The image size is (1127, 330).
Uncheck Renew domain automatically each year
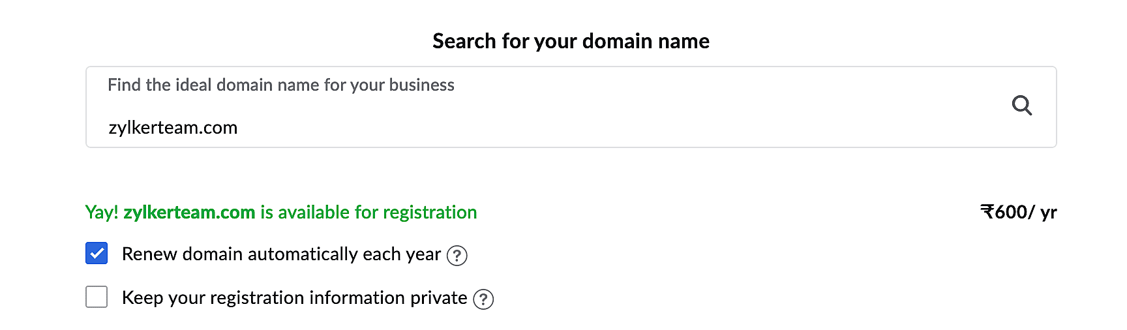click(97, 253)
